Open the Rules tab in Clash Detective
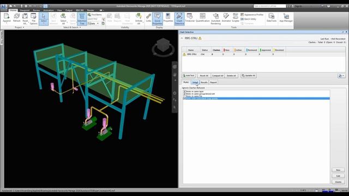Screen dimensions: 349x196 coord(186,82)
